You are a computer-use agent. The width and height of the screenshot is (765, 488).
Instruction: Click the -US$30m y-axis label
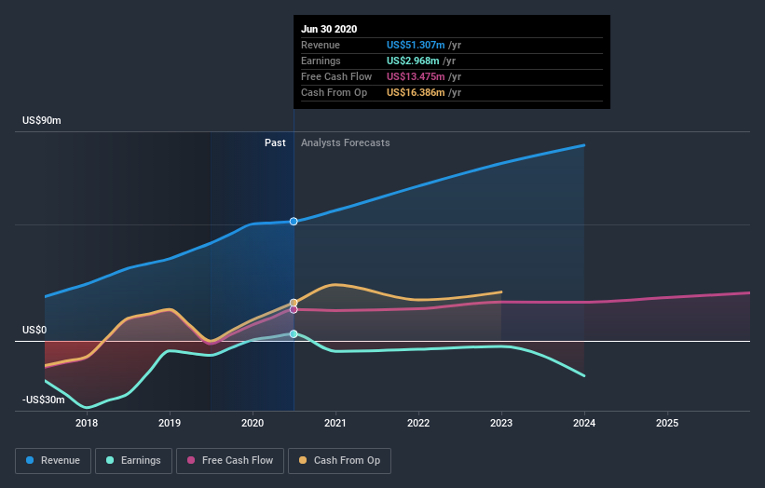tap(43, 400)
